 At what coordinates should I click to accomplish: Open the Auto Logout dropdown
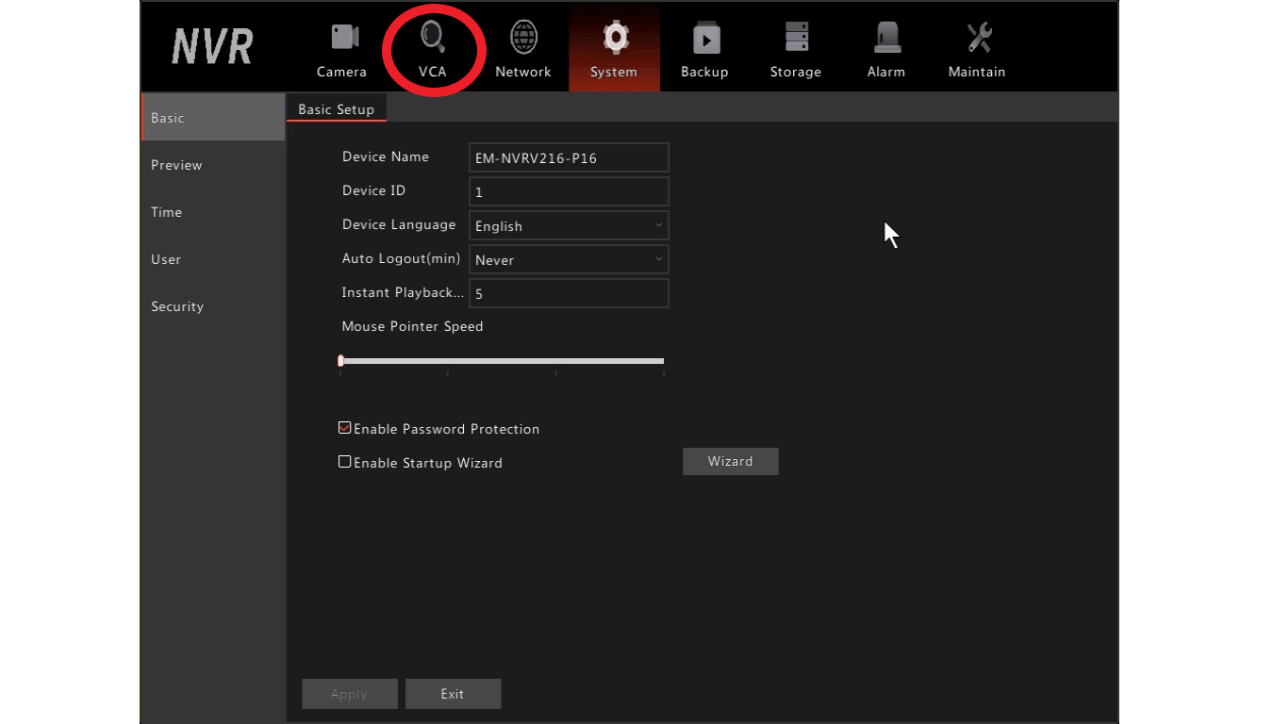(569, 260)
